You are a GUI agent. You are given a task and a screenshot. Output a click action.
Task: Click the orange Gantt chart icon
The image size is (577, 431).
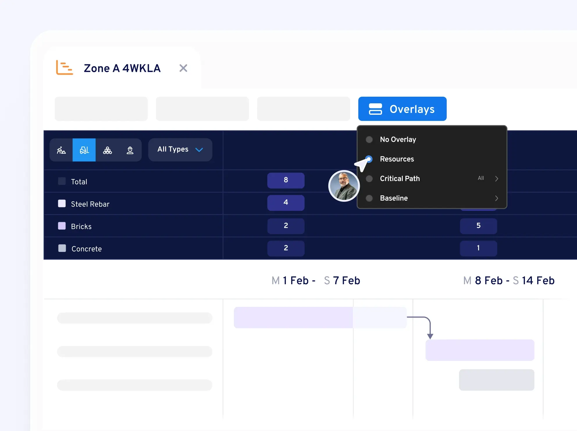tap(64, 68)
